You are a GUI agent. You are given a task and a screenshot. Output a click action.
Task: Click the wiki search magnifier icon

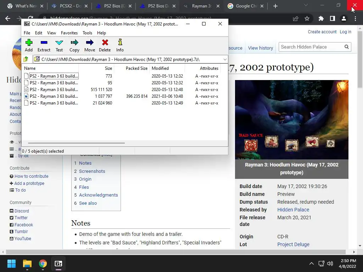click(x=347, y=47)
